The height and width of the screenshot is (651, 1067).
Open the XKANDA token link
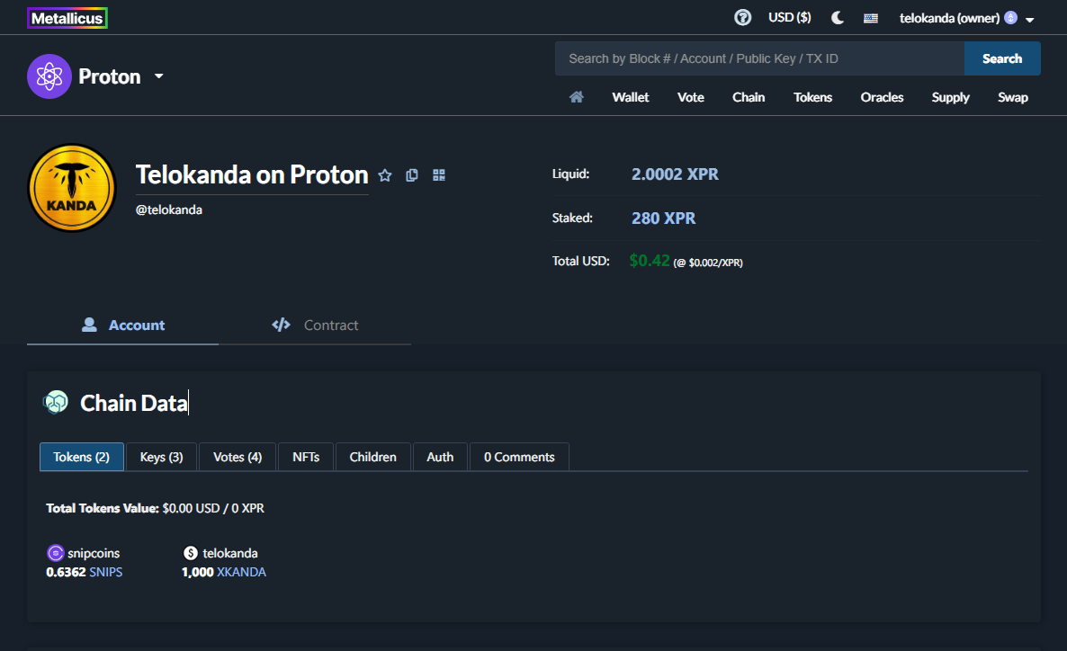tap(242, 572)
